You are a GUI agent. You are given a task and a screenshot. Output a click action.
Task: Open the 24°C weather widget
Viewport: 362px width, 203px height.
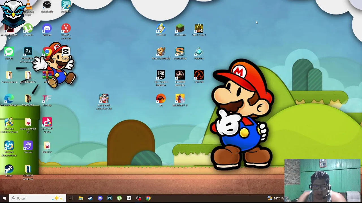pyautogui.click(x=275, y=198)
